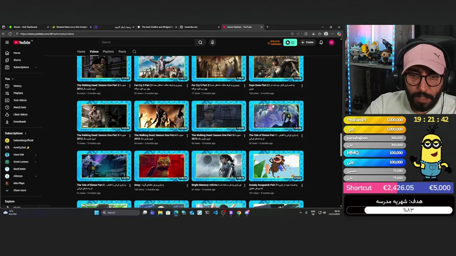The height and width of the screenshot is (256, 456).
Task: Open options for Days Gone Part 2
Action: [x=302, y=86]
